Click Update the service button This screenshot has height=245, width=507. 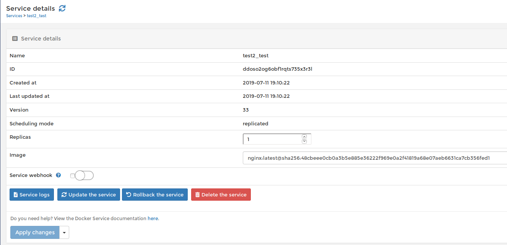click(89, 195)
